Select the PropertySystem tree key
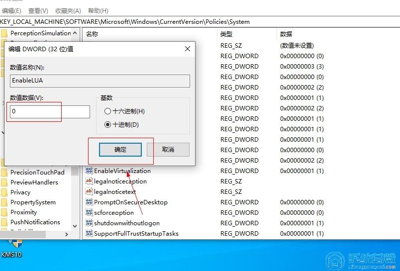Viewport: 400px width, 271px height. point(33,202)
